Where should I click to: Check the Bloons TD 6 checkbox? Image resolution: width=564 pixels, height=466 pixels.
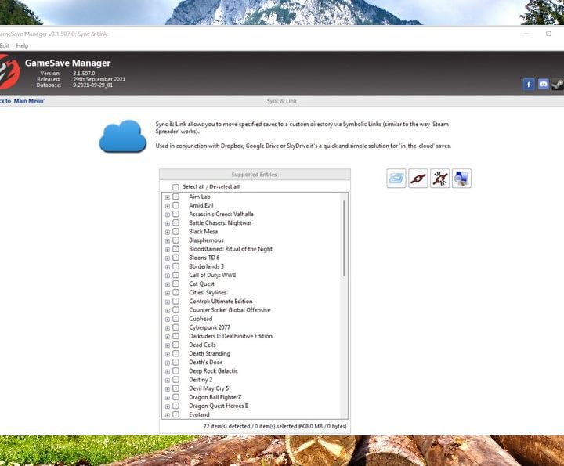175,258
